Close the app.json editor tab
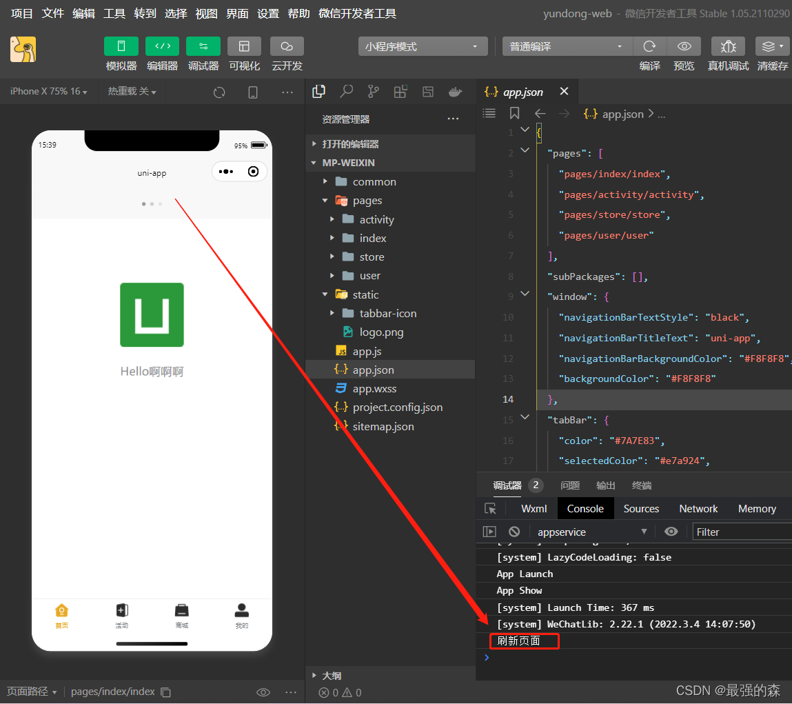 [x=565, y=91]
